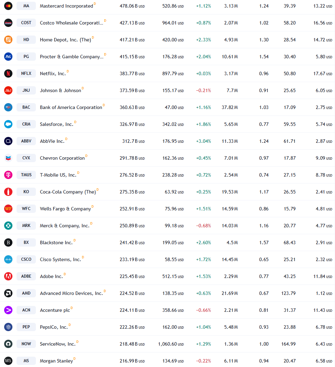Open Accenture plc company link

pyautogui.click(x=55, y=310)
